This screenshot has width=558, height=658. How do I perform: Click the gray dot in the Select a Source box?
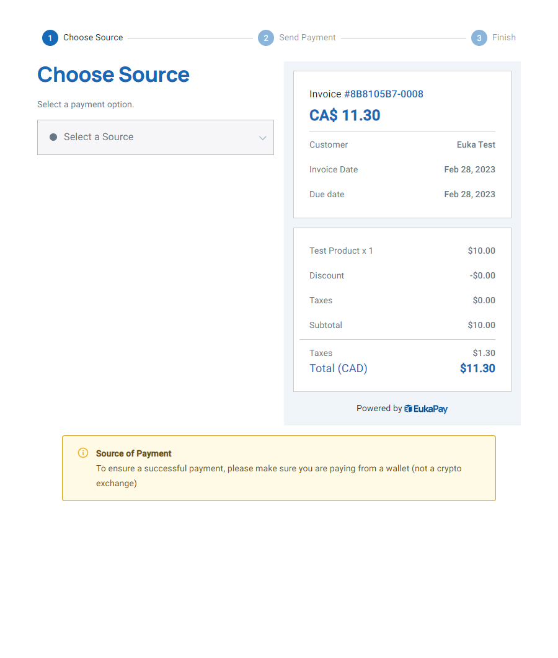[53, 137]
